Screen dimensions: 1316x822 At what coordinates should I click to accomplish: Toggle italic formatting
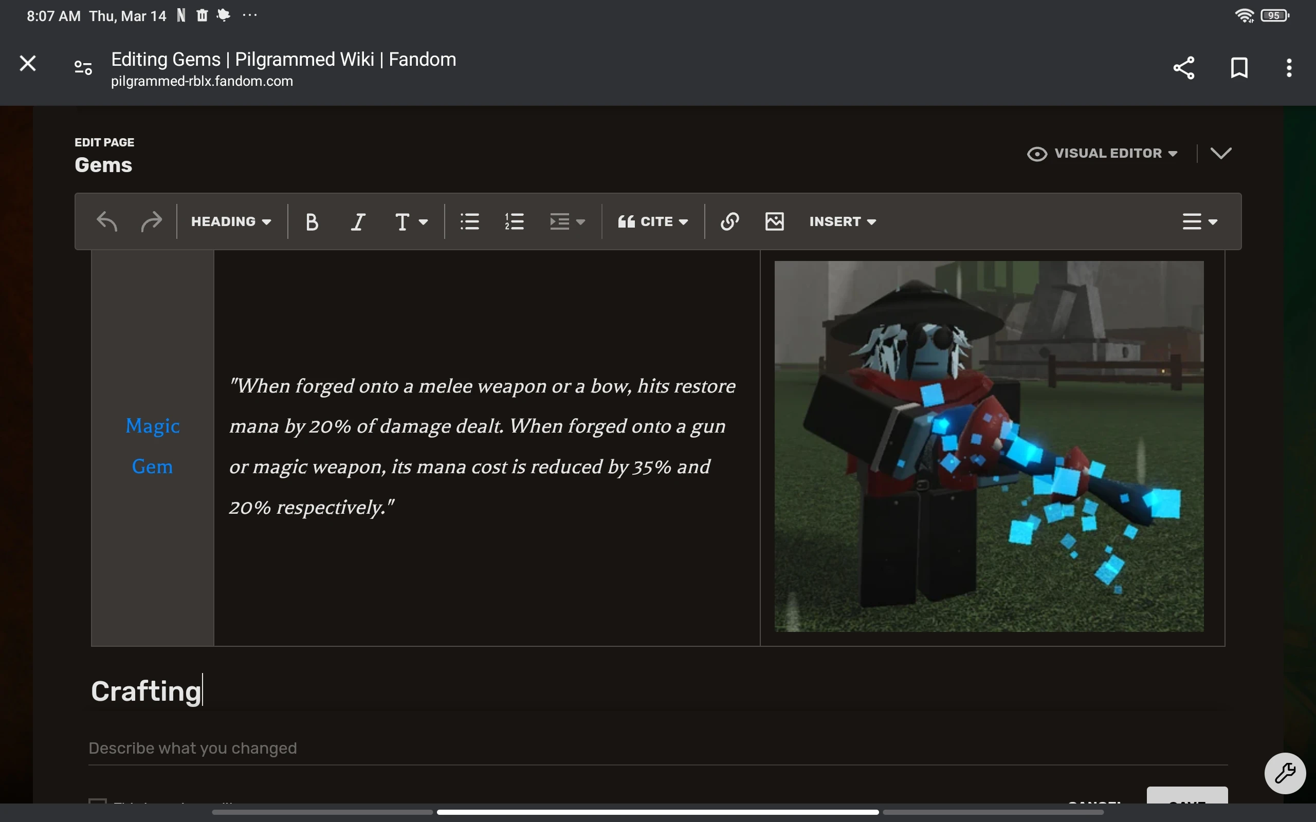point(357,222)
